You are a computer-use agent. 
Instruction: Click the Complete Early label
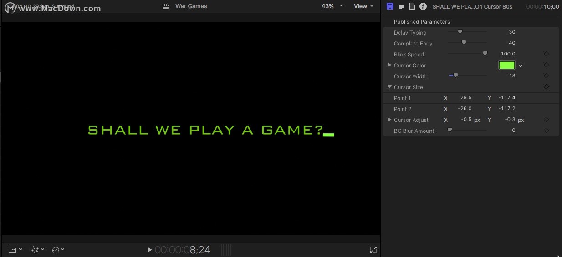click(413, 44)
